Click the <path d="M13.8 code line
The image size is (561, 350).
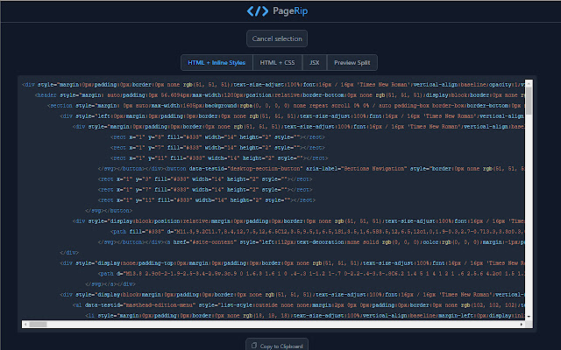(311, 274)
